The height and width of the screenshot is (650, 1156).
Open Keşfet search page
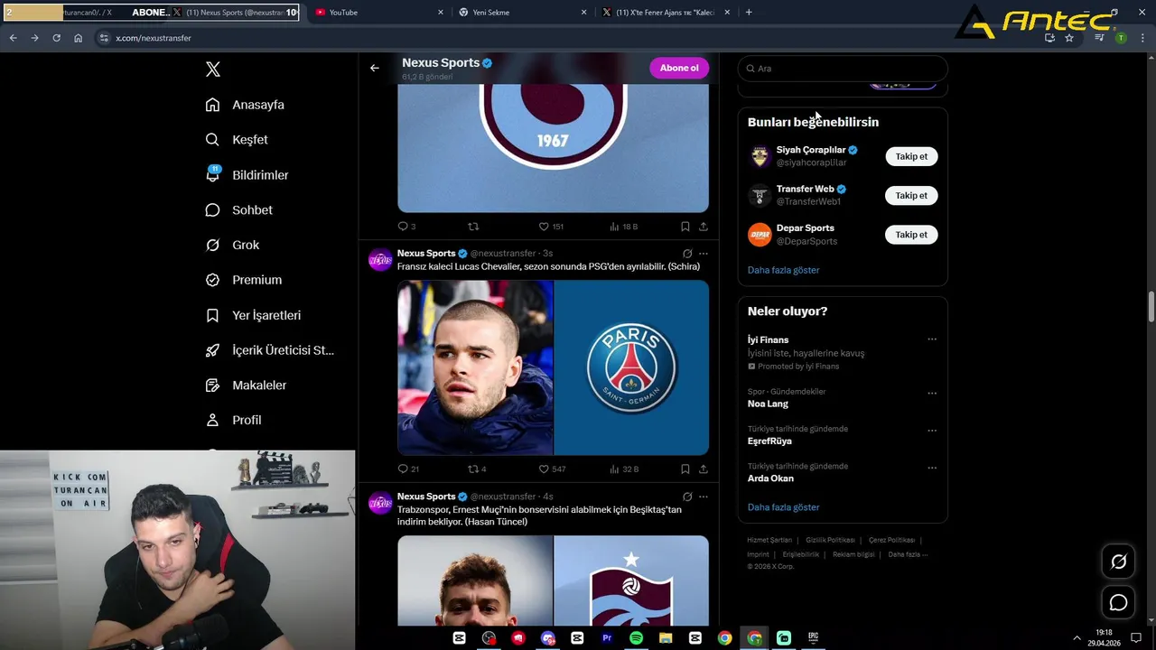pos(237,140)
